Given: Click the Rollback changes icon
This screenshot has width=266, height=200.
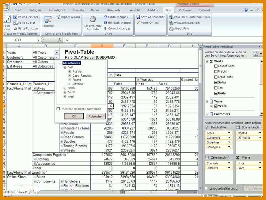Looking at the screenshot, I should point(105,23).
